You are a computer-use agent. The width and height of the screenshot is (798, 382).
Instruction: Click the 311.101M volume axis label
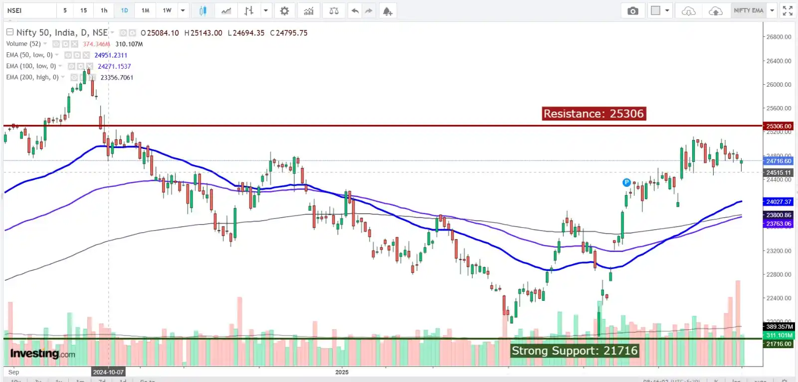pos(779,335)
